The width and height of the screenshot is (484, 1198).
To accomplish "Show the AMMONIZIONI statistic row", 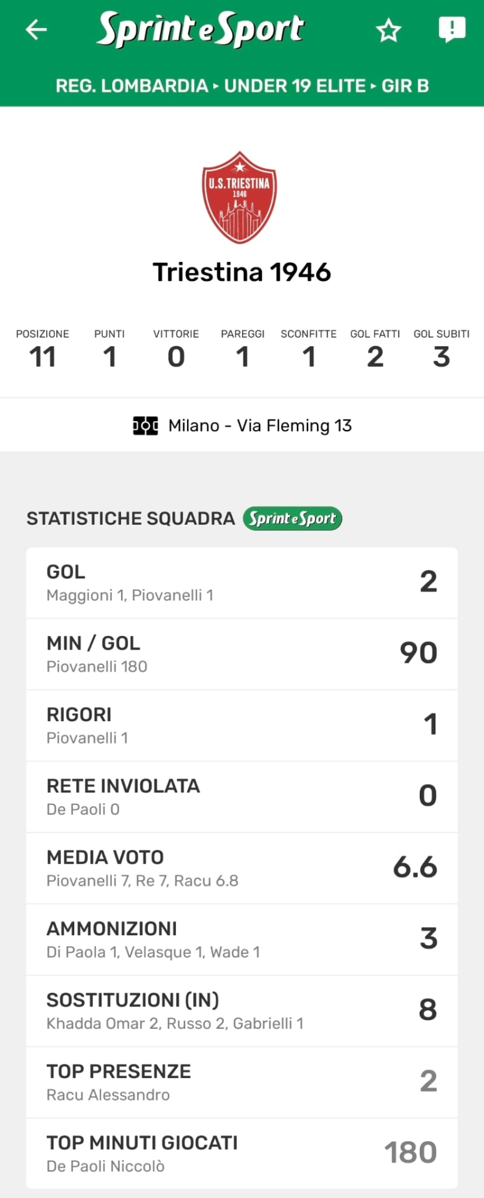I will (x=242, y=940).
